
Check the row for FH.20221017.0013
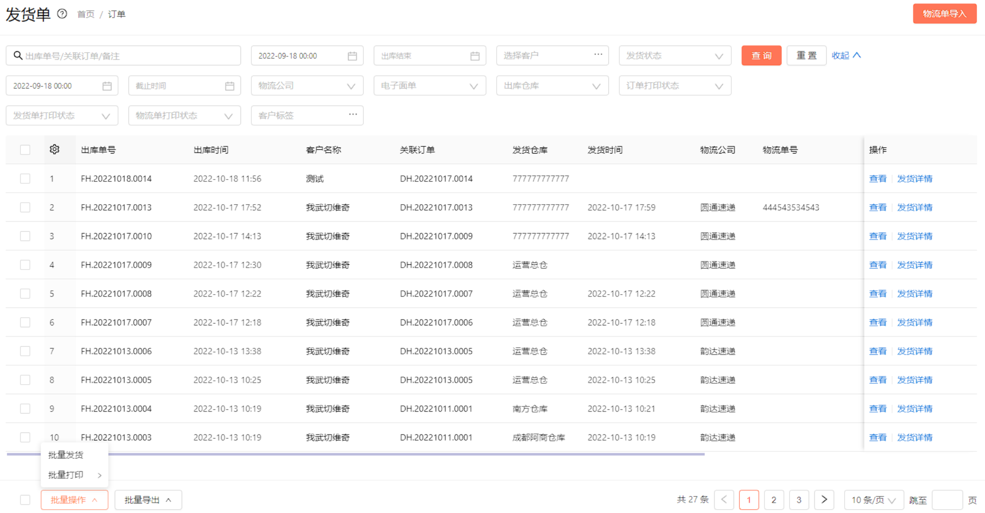tap(25, 207)
